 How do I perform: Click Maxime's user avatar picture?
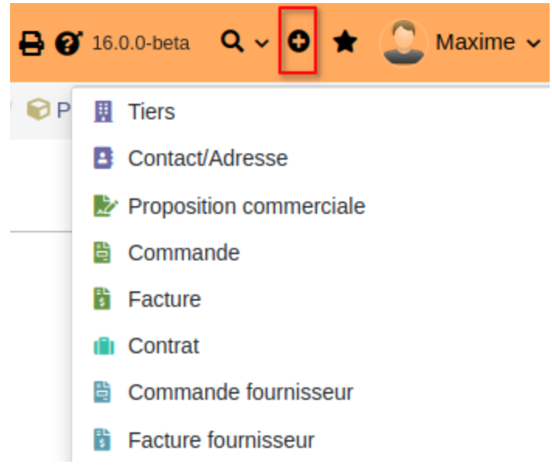[403, 42]
